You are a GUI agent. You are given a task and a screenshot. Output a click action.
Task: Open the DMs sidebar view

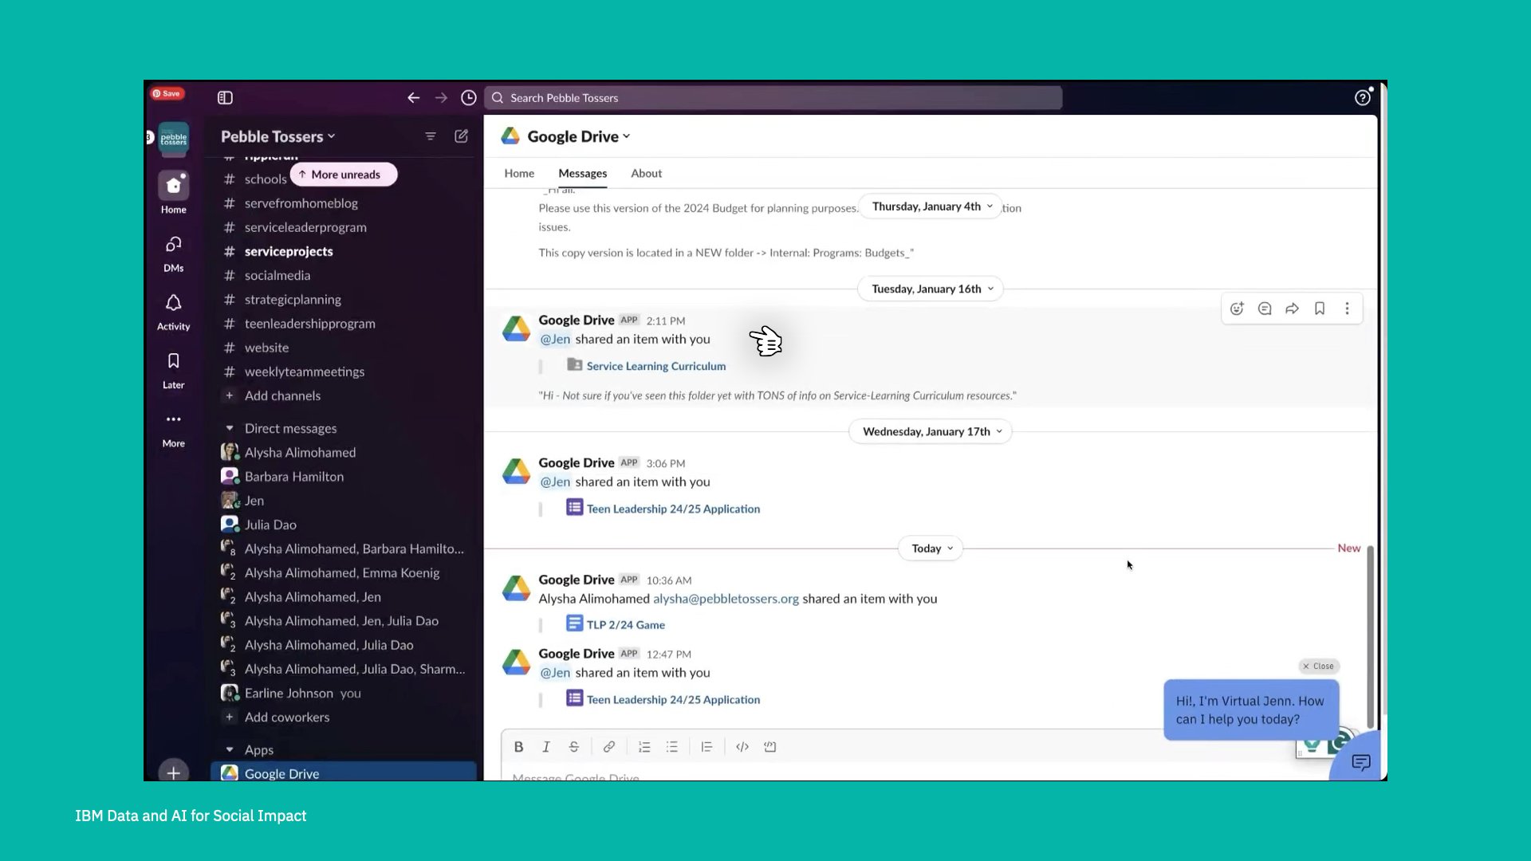tap(174, 254)
